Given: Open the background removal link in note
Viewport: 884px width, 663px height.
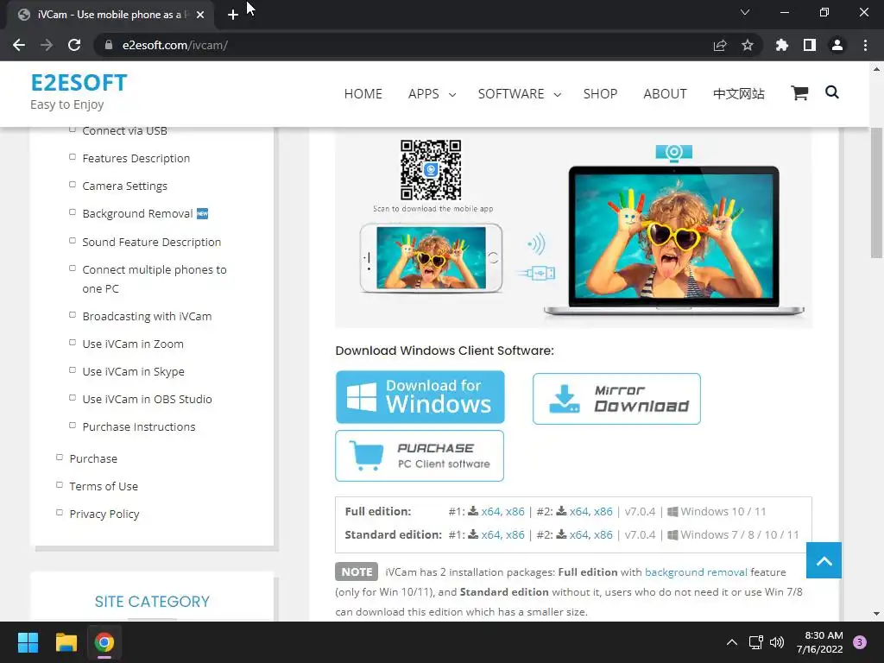Looking at the screenshot, I should pos(696,572).
